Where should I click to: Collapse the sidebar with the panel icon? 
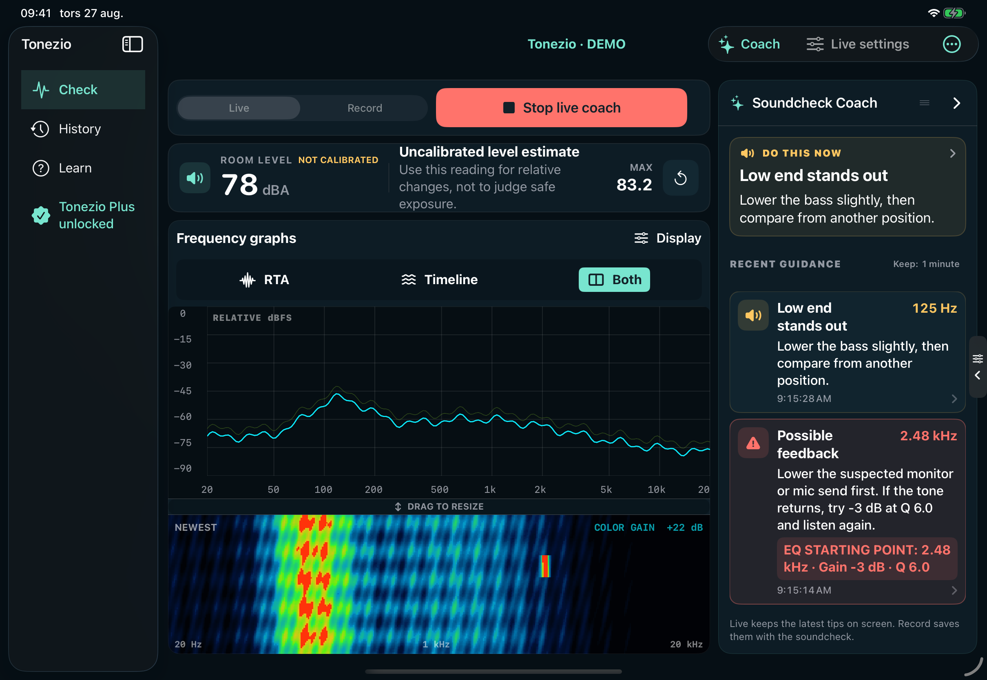133,44
